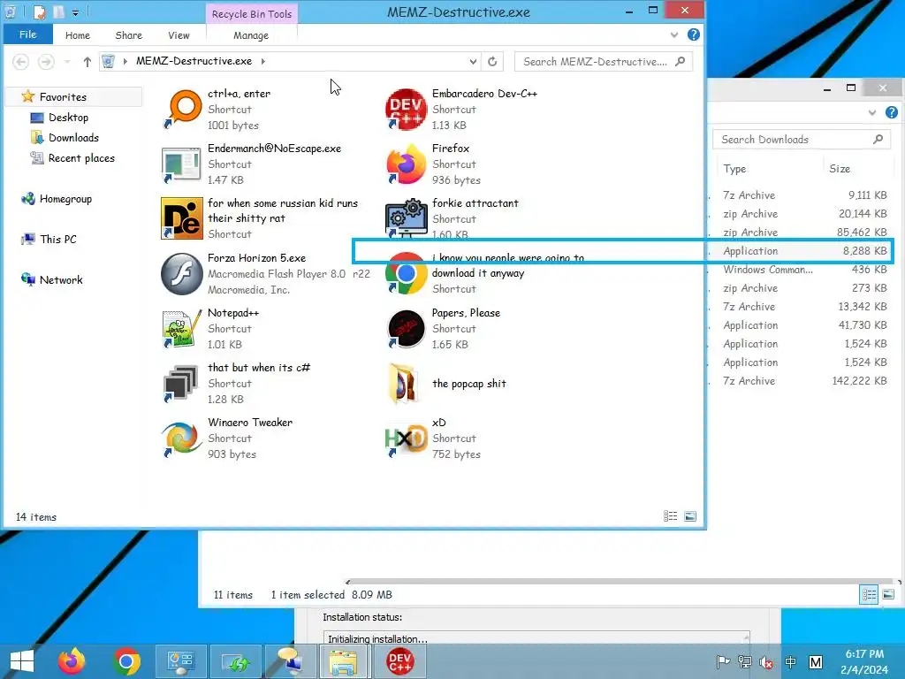Open Desktop in Favorites
Screen dimensions: 905x679
(x=68, y=118)
